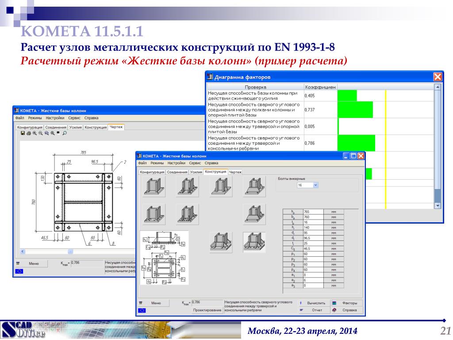Click Kmax value field in front window
This screenshot has width=453, height=340.
[x=207, y=302]
